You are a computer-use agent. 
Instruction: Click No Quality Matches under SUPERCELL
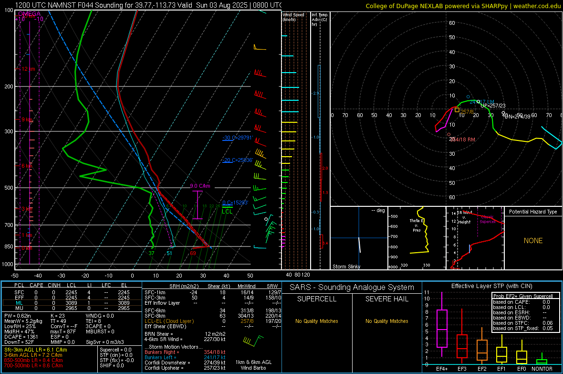317,321
